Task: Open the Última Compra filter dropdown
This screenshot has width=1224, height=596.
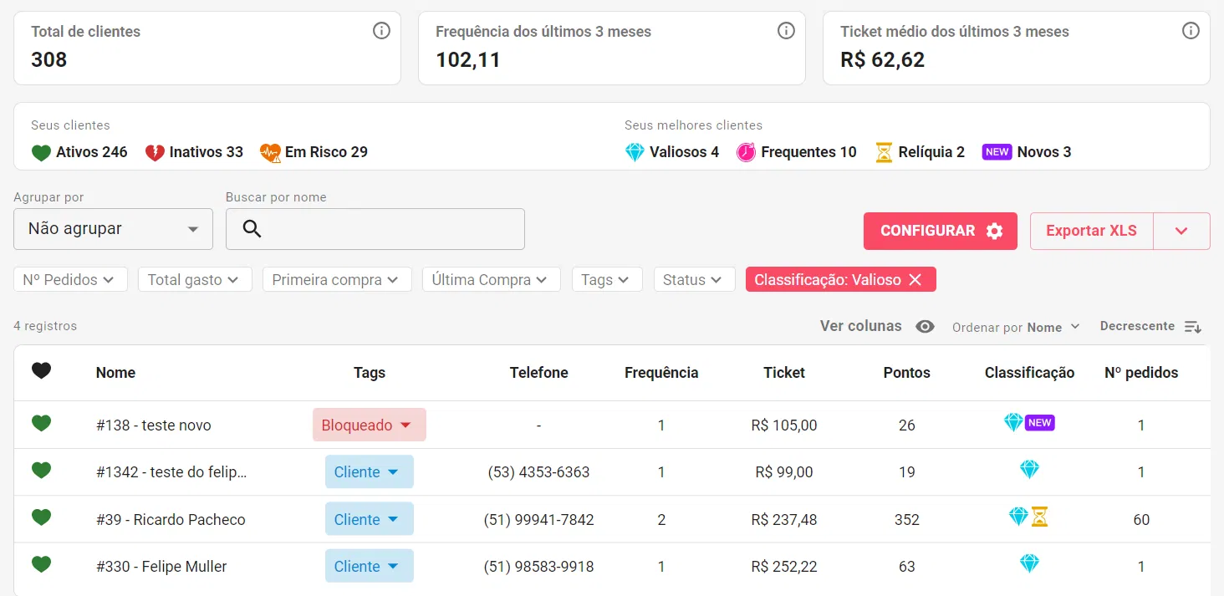Action: click(491, 280)
